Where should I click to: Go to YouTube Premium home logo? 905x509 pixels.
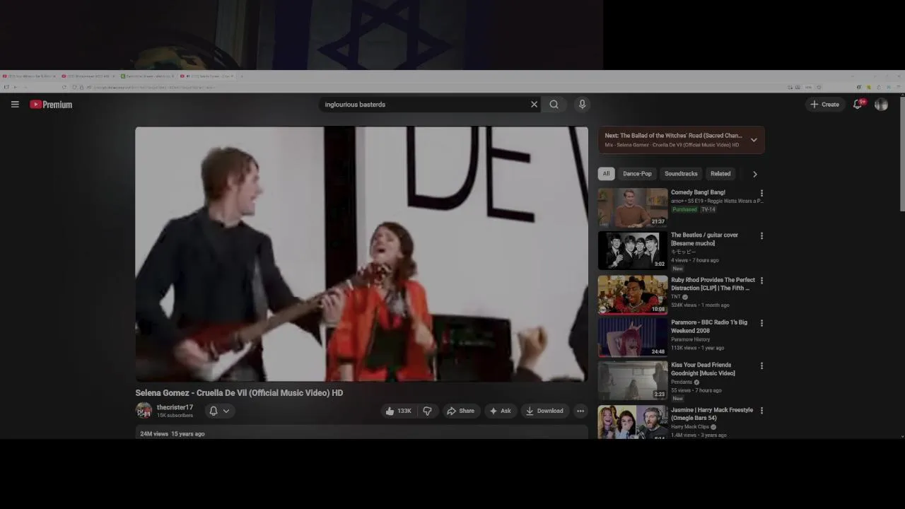tap(51, 105)
